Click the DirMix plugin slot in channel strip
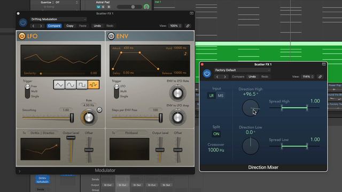 click(43, 178)
